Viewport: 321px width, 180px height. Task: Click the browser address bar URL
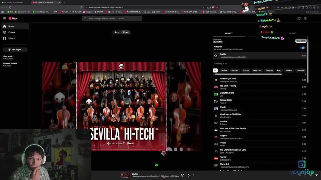[106, 7]
